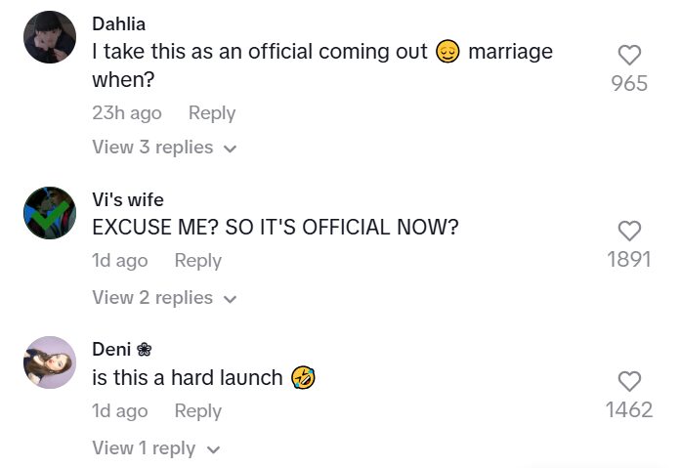Expand the 1 reply under Deni's comment

pyautogui.click(x=155, y=448)
